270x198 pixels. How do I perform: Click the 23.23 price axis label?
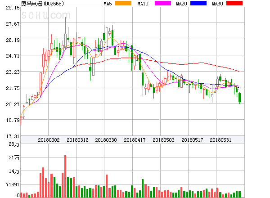coord(13,72)
